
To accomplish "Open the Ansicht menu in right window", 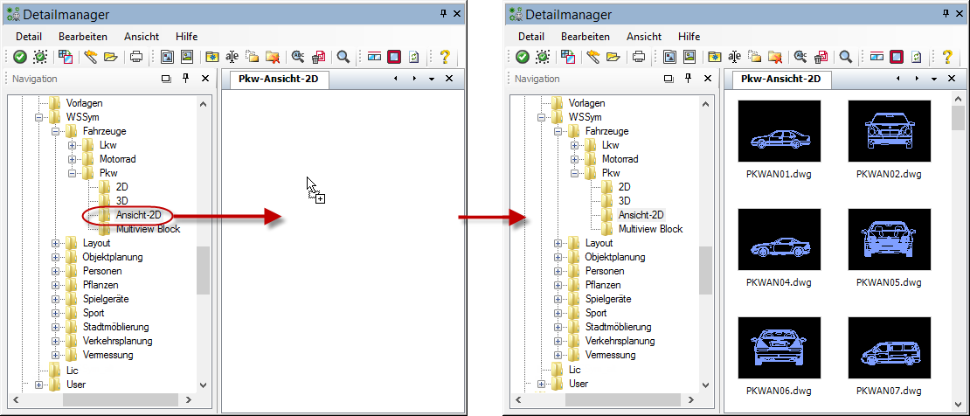I will click(643, 37).
